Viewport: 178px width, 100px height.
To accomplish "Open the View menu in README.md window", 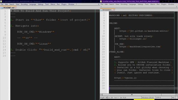I will click(x=17, y=4).
